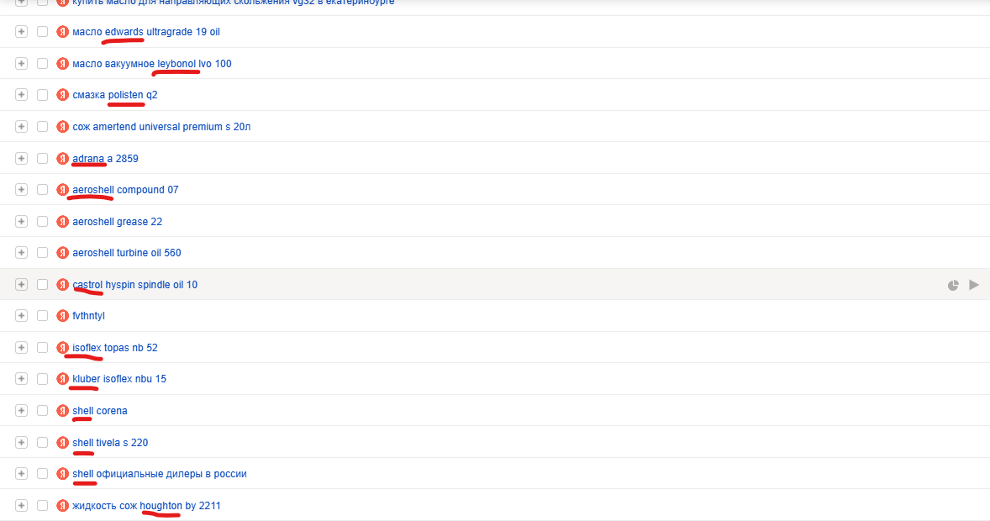This screenshot has height=521, width=990.
Task: Mark the checkbox for "aeroshell turbine oil 560"
Action: tap(42, 253)
